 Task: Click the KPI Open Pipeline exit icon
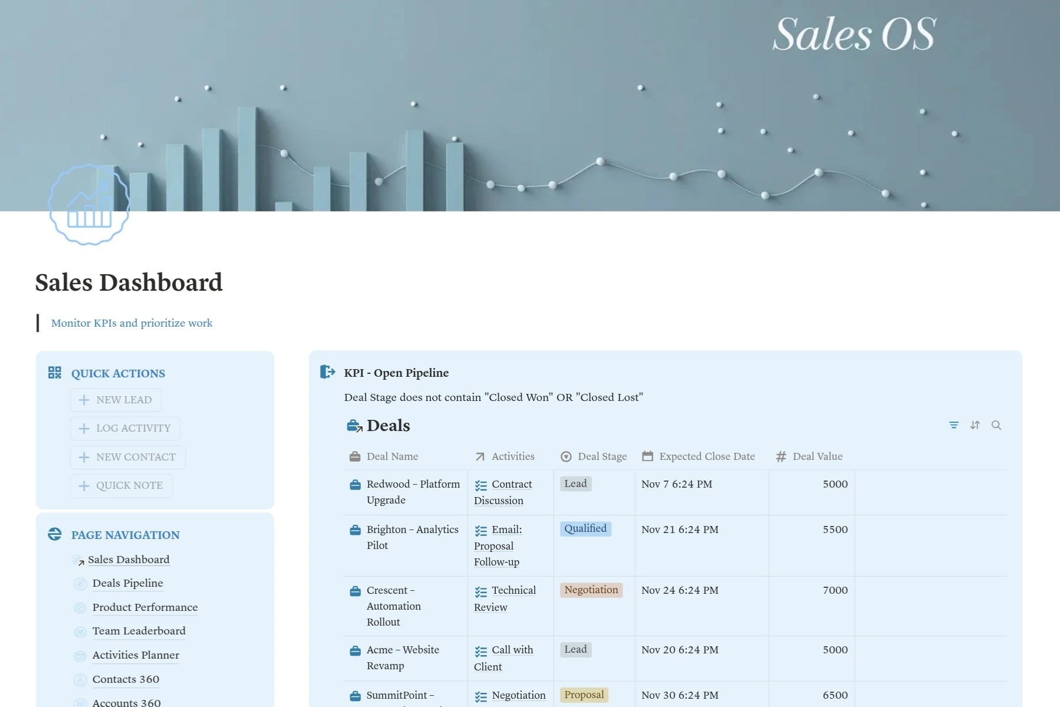pyautogui.click(x=327, y=372)
